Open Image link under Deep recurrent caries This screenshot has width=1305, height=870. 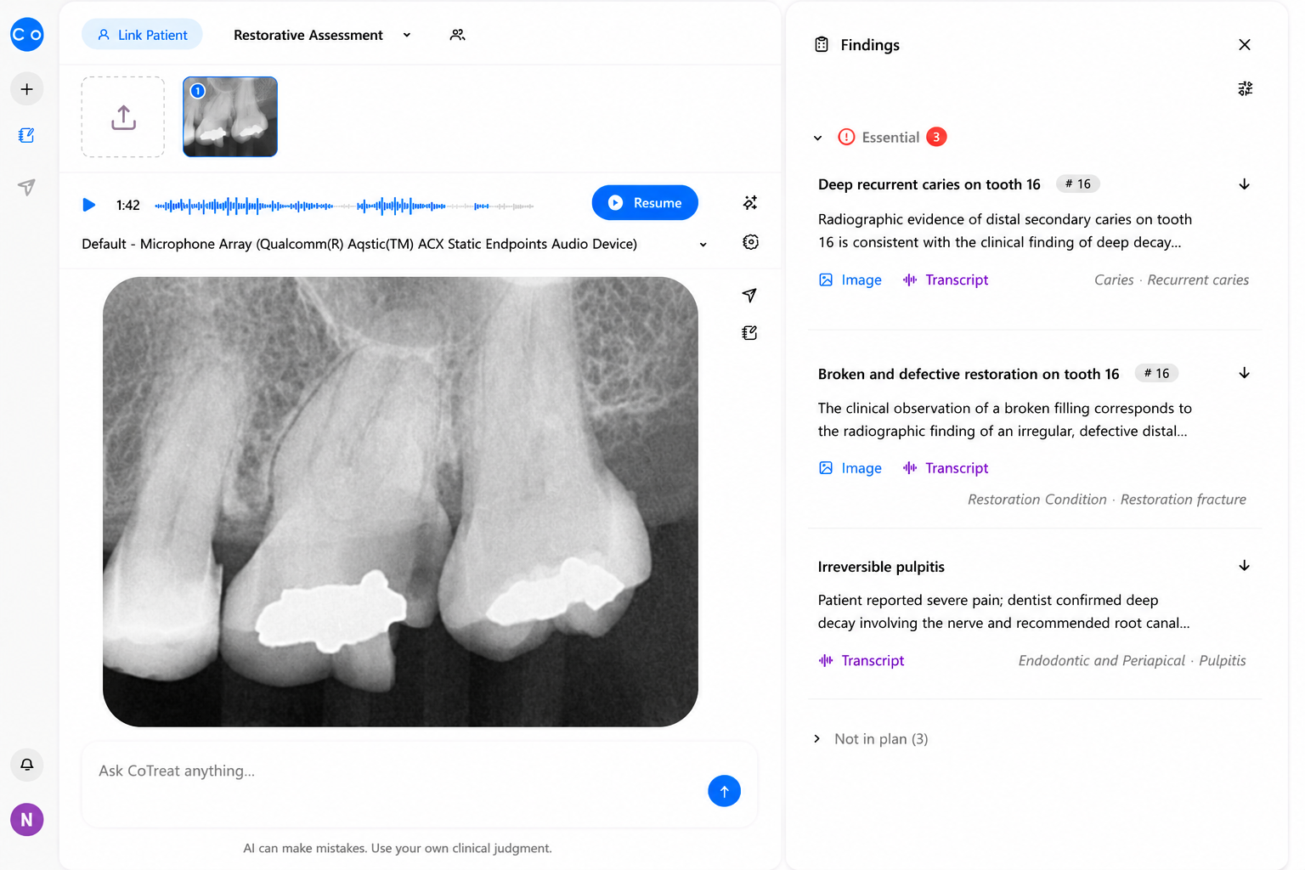(x=850, y=280)
